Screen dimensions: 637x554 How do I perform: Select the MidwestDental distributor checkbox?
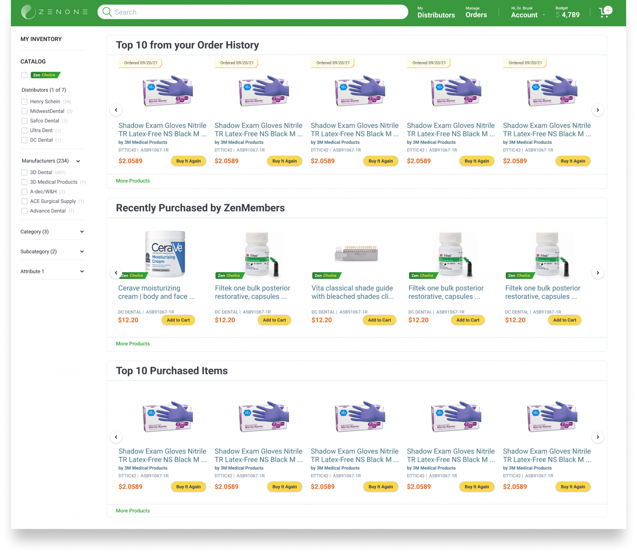coord(24,111)
